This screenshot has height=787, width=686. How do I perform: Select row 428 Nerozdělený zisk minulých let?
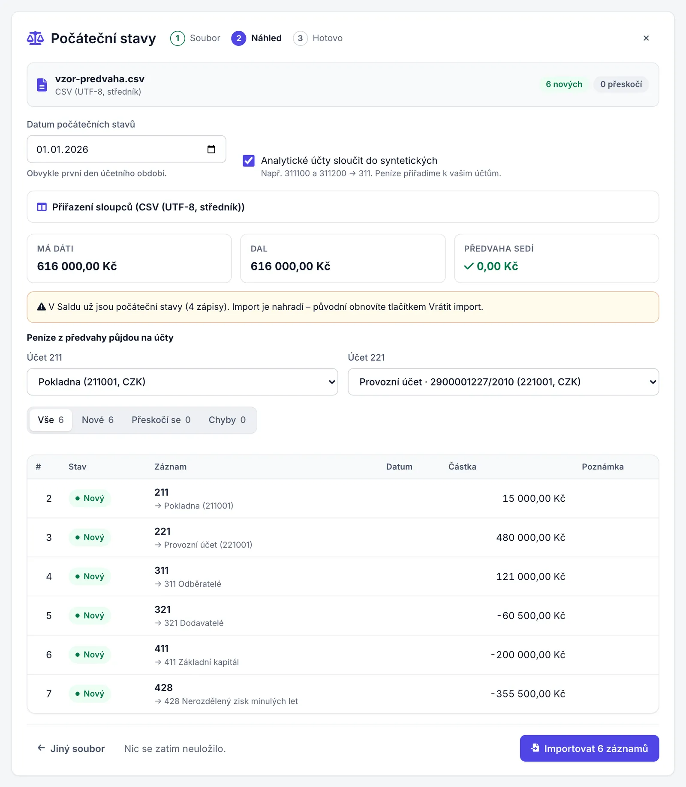pos(343,694)
